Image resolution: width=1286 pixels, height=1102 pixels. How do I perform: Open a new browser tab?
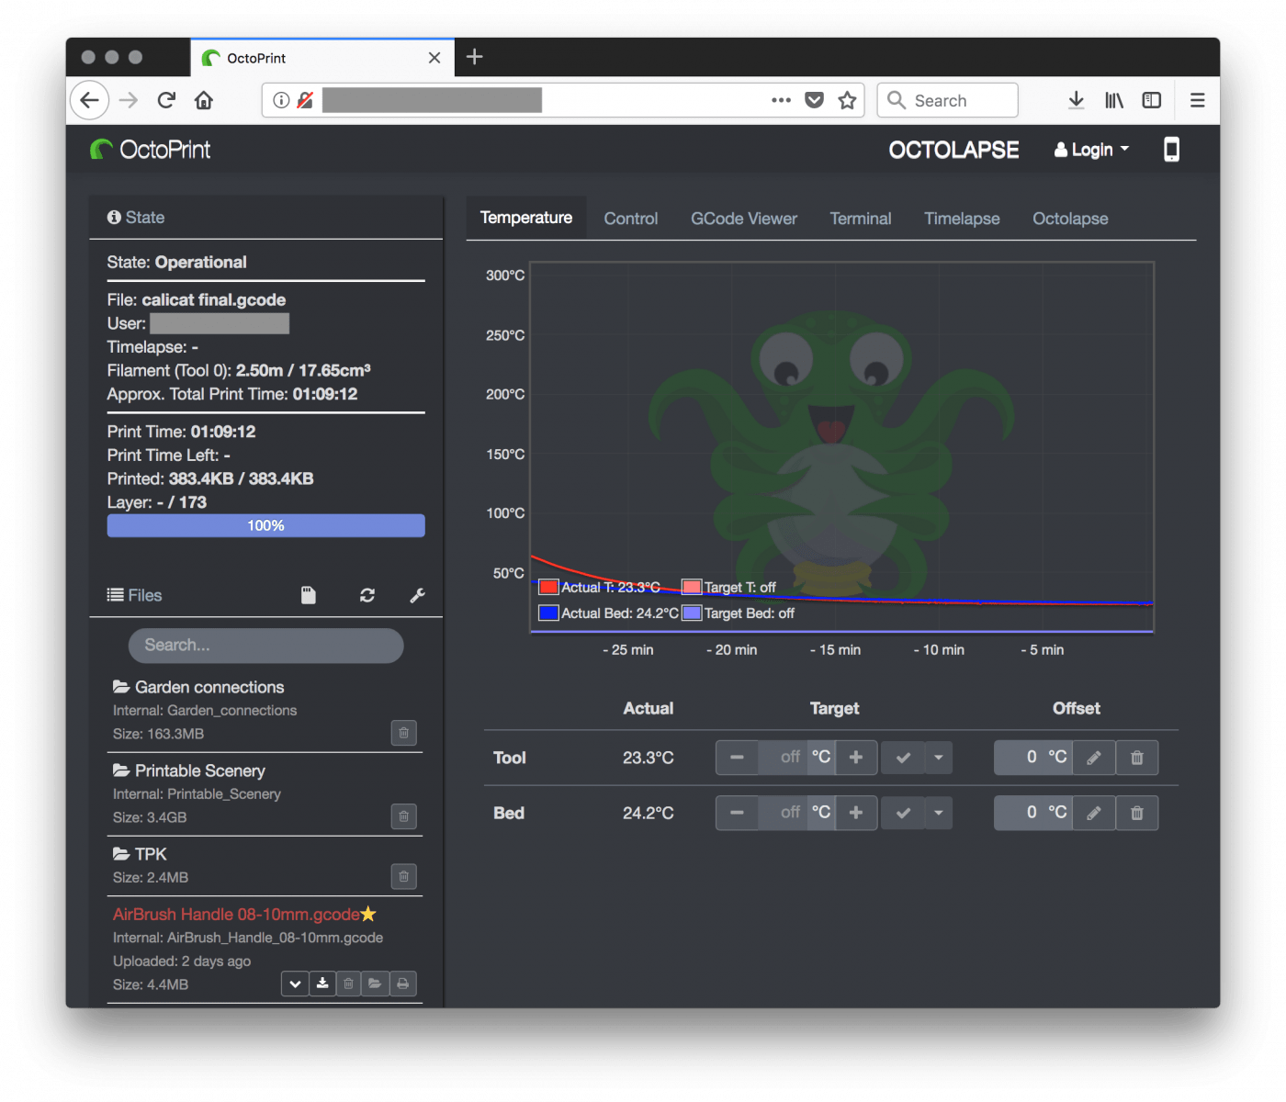click(x=474, y=57)
